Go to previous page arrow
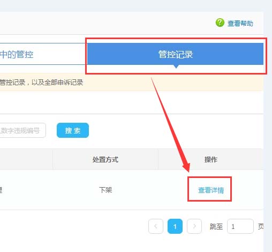Viewport: 272px width, 252px height. (x=156, y=226)
